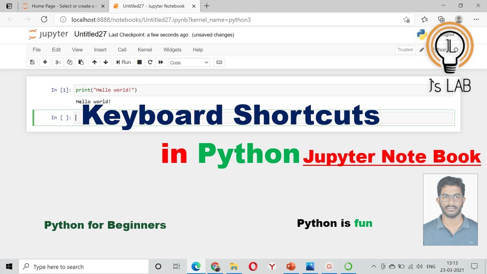Open the Windows Start menu
The image size is (487, 274).
click(x=9, y=266)
